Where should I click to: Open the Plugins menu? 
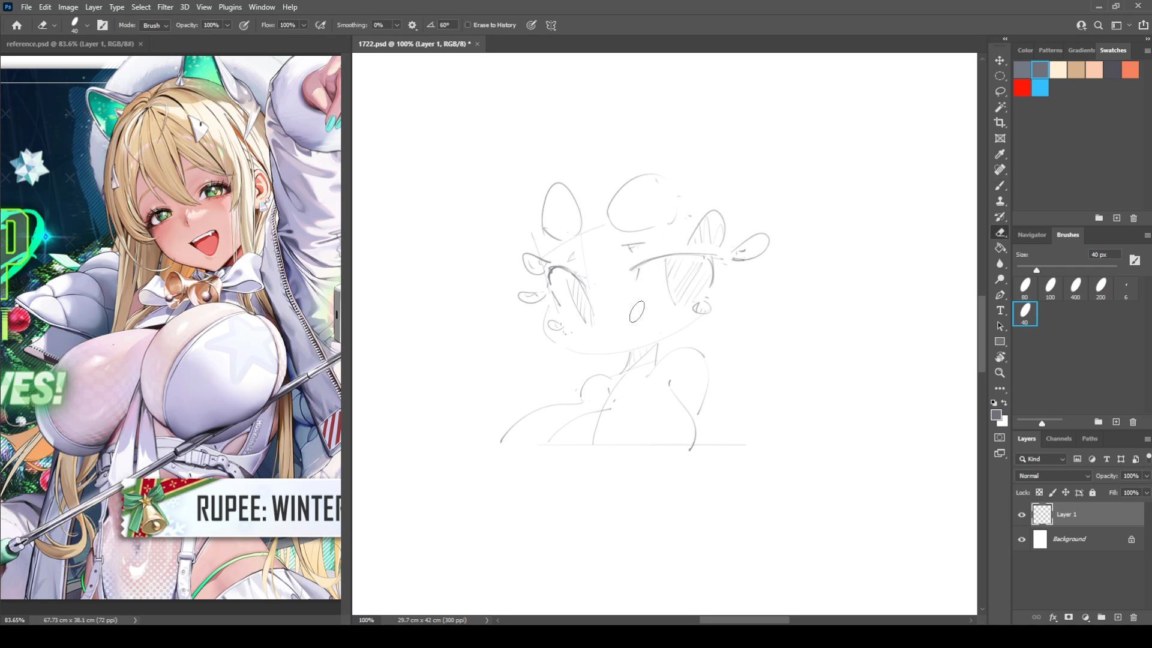[x=230, y=7]
